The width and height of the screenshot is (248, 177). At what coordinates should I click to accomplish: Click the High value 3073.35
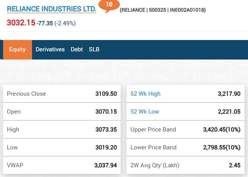(x=106, y=130)
